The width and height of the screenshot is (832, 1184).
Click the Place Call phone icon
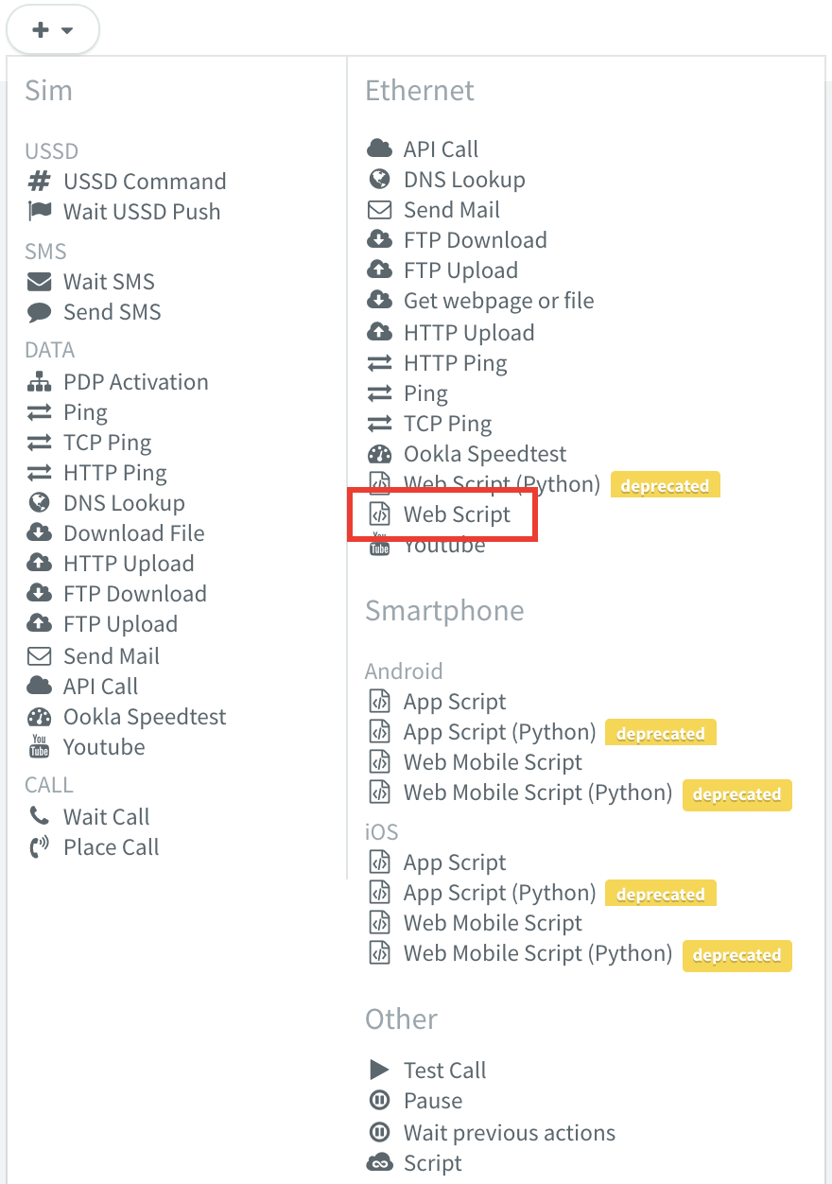(x=40, y=847)
